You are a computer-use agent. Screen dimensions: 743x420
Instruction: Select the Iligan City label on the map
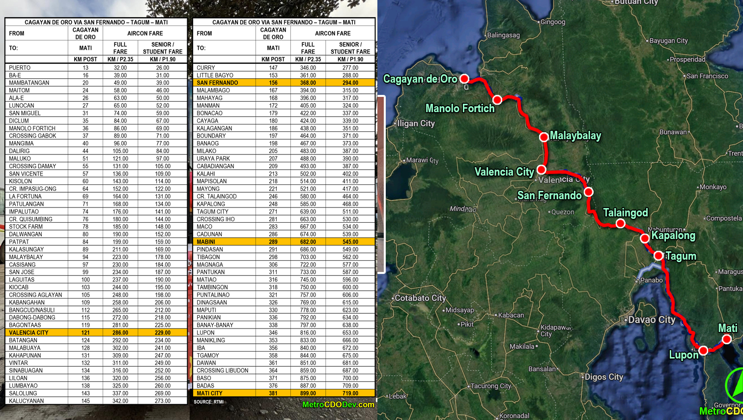pos(415,123)
